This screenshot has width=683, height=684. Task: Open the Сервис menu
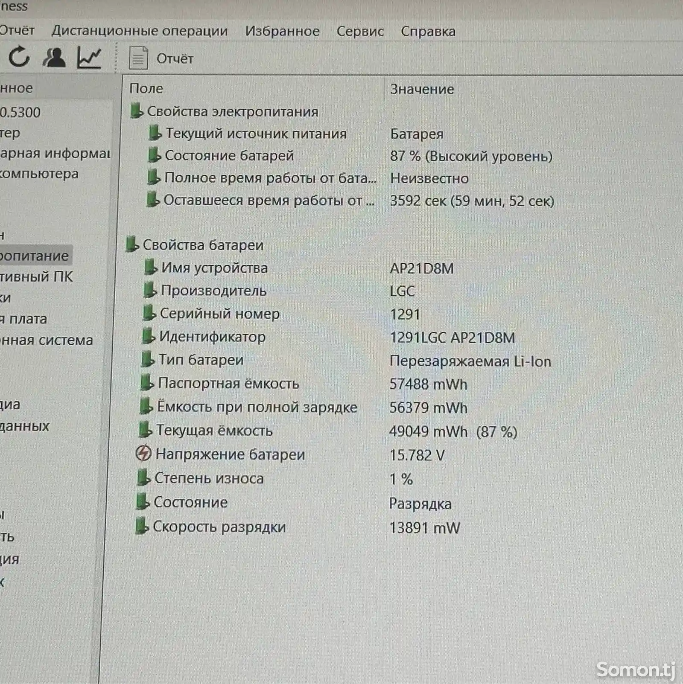tap(360, 31)
